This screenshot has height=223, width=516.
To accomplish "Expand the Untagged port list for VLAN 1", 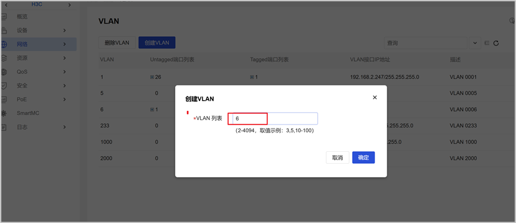I will click(x=152, y=77).
